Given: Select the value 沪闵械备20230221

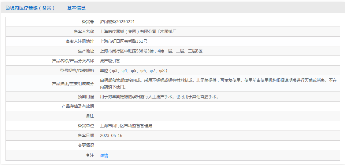Looking at the screenshot, I should click(x=117, y=22).
